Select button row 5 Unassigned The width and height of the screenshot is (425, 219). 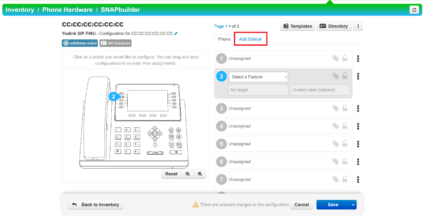pyautogui.click(x=283, y=144)
